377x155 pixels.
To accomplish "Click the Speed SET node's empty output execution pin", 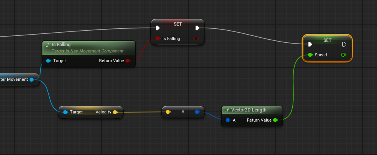I will coord(344,44).
